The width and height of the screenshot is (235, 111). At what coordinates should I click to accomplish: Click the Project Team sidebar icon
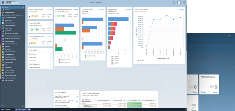[3, 28]
